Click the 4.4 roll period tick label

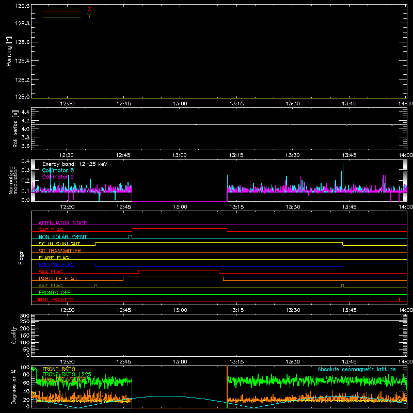pos(25,112)
